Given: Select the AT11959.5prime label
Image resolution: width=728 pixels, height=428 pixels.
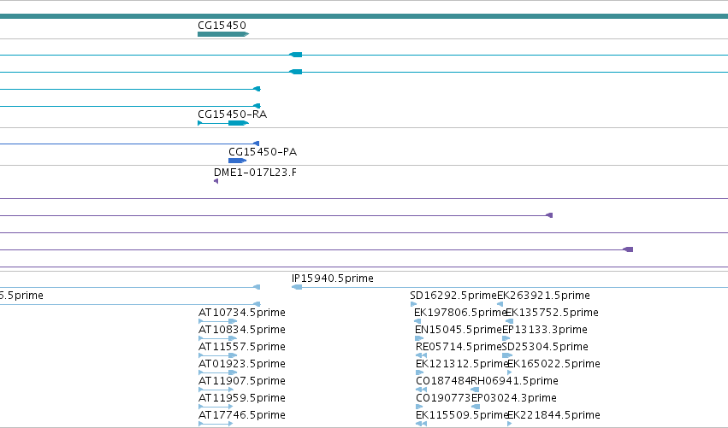Looking at the screenshot, I should click(x=242, y=398).
